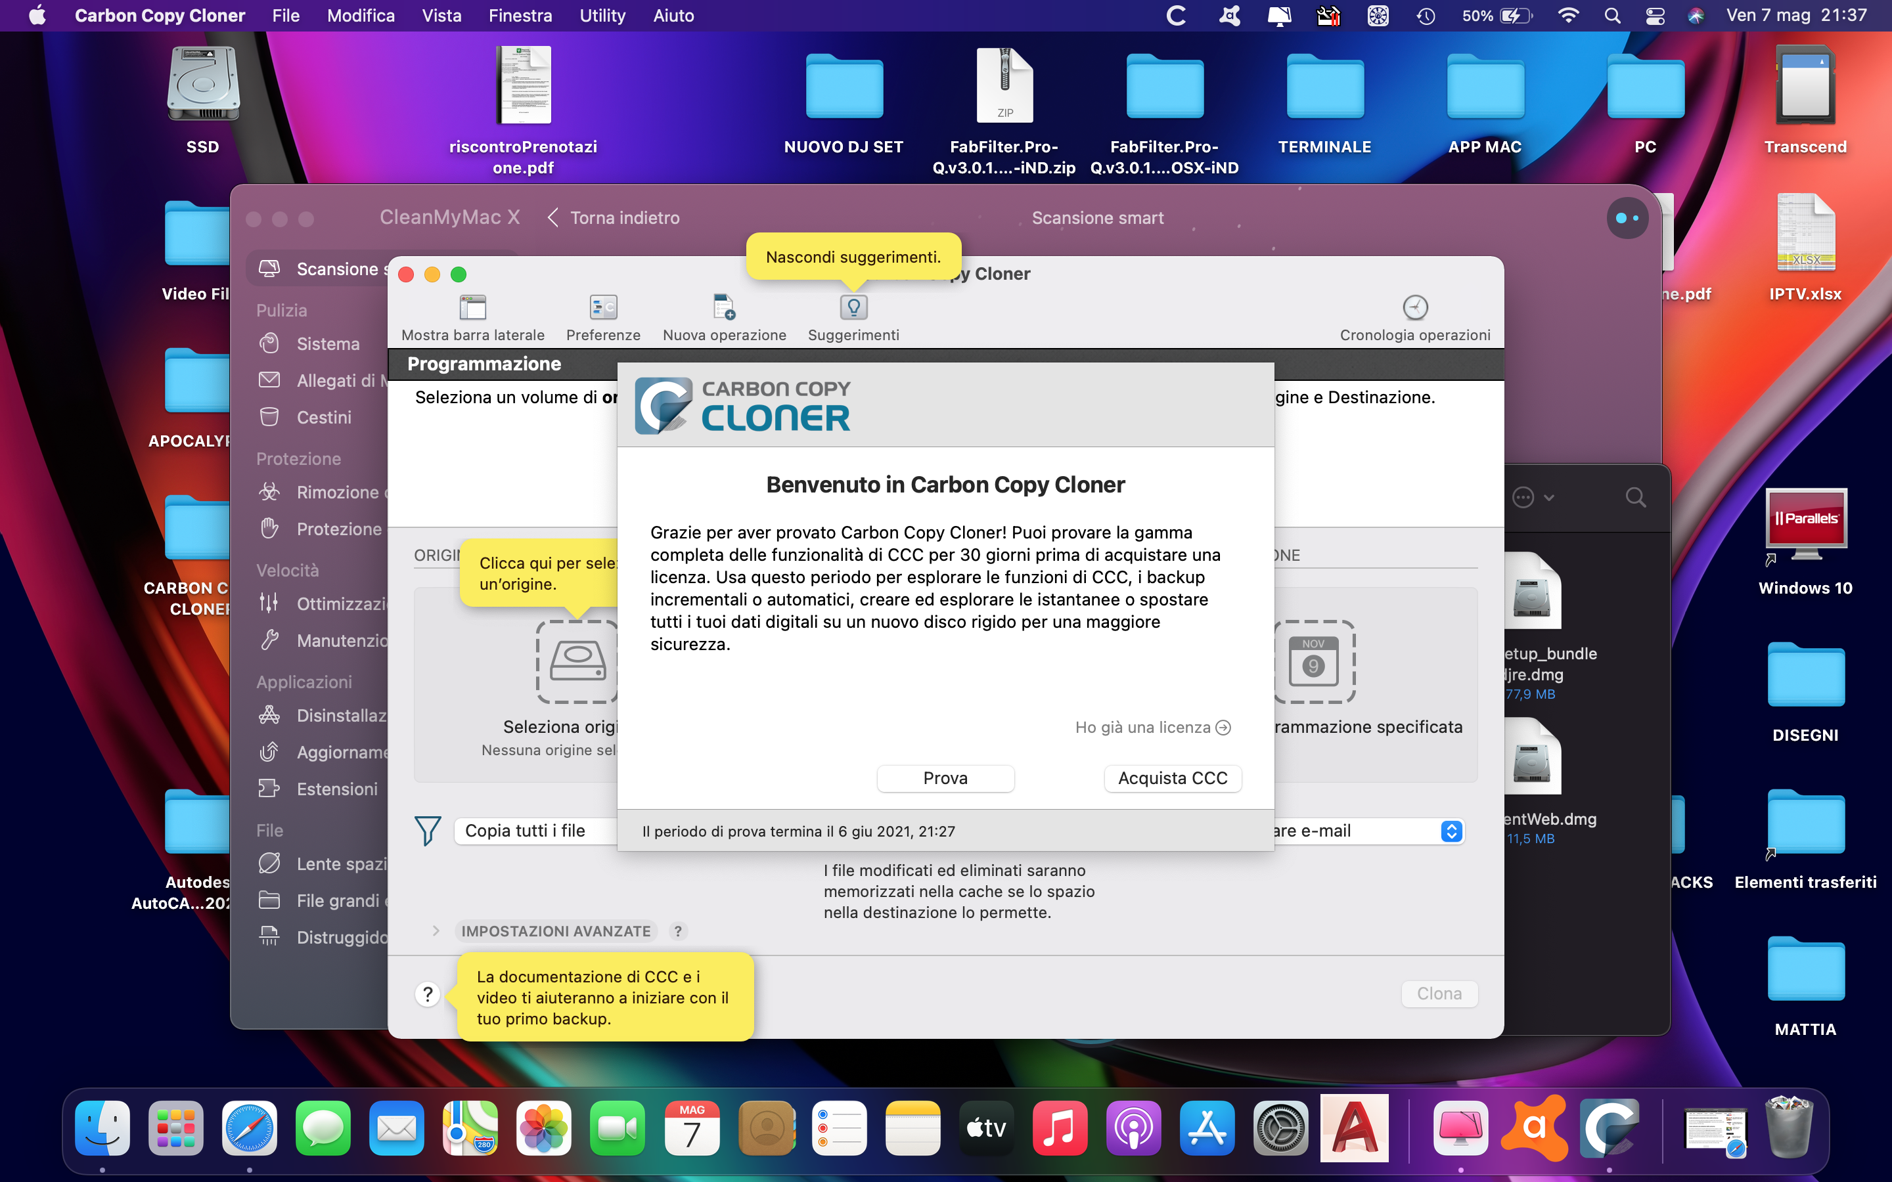
Task: Click the Acquista CCC button
Action: [1172, 779]
